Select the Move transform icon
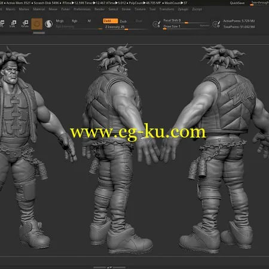This screenshot has height=269, width=269. [2, 24]
